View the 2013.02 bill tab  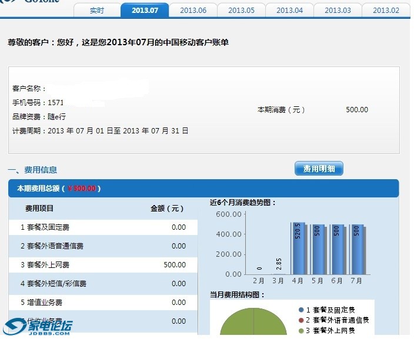click(386, 11)
